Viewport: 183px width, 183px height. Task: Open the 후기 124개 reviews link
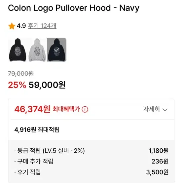[42, 26]
